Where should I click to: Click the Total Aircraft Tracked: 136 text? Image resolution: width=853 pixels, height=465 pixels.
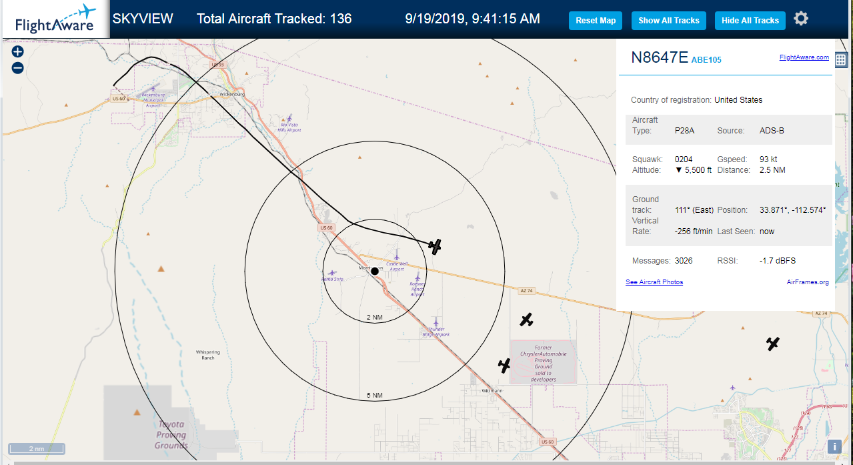tap(274, 19)
